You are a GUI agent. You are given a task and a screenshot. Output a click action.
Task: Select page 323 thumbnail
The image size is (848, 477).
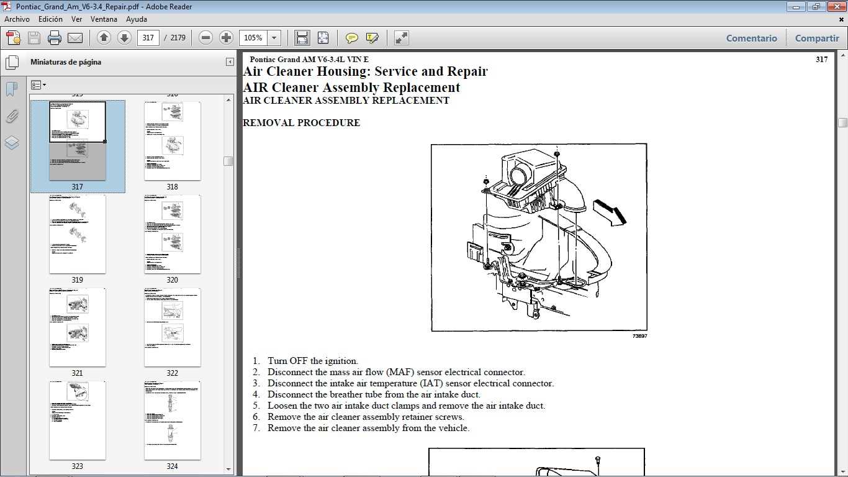(78, 420)
